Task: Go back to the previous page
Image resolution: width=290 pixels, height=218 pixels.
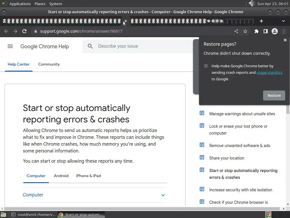Action: click(6, 31)
